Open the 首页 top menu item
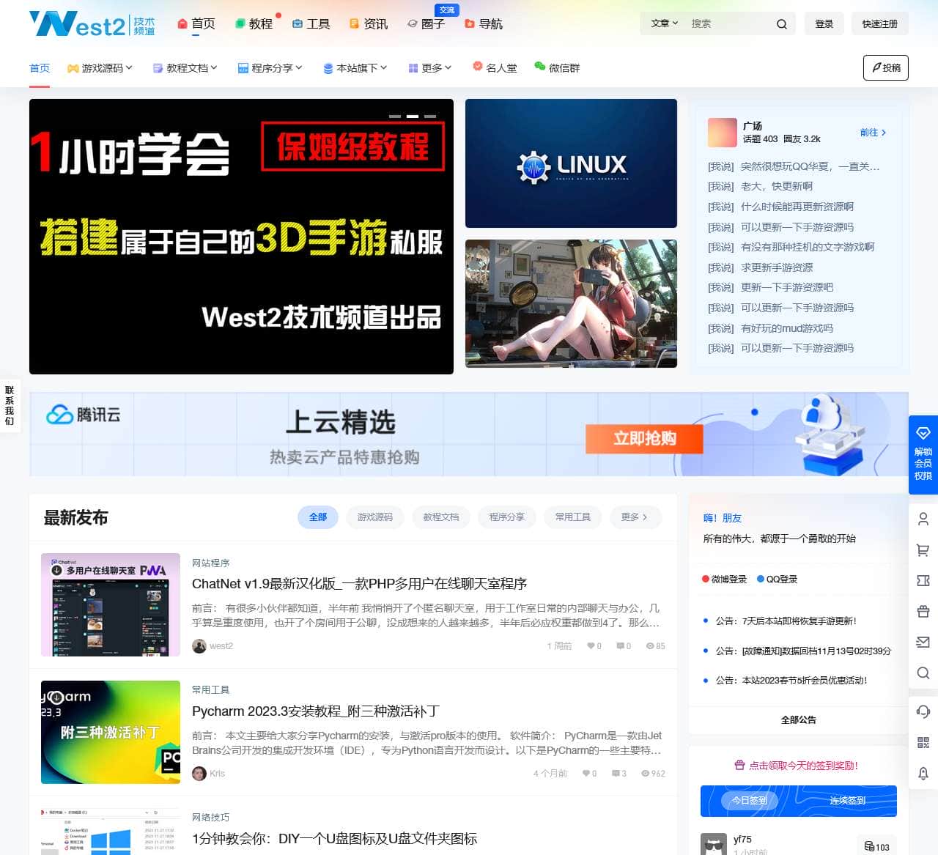This screenshot has height=855, width=938. point(196,24)
